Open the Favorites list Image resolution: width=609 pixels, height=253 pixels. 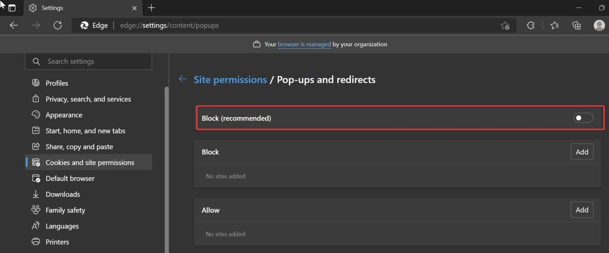pos(555,25)
